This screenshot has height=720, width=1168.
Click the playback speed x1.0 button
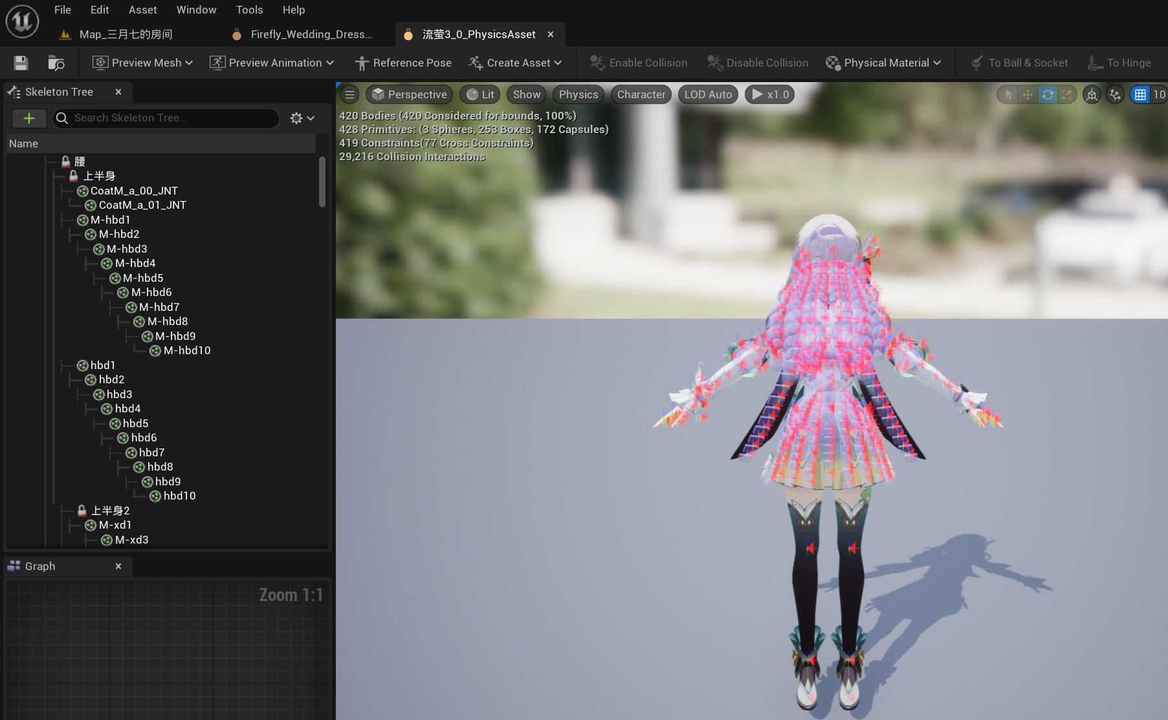(x=770, y=94)
